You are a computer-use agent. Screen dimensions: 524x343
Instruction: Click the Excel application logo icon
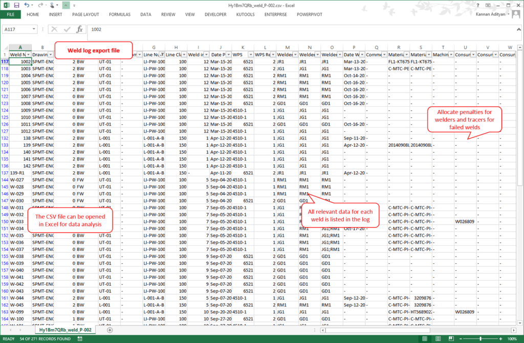point(6,5)
